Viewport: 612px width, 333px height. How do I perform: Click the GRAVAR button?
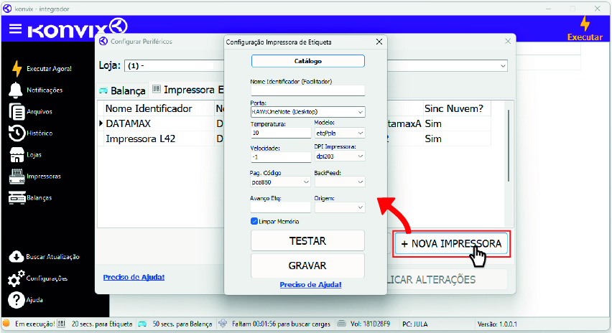tap(307, 266)
